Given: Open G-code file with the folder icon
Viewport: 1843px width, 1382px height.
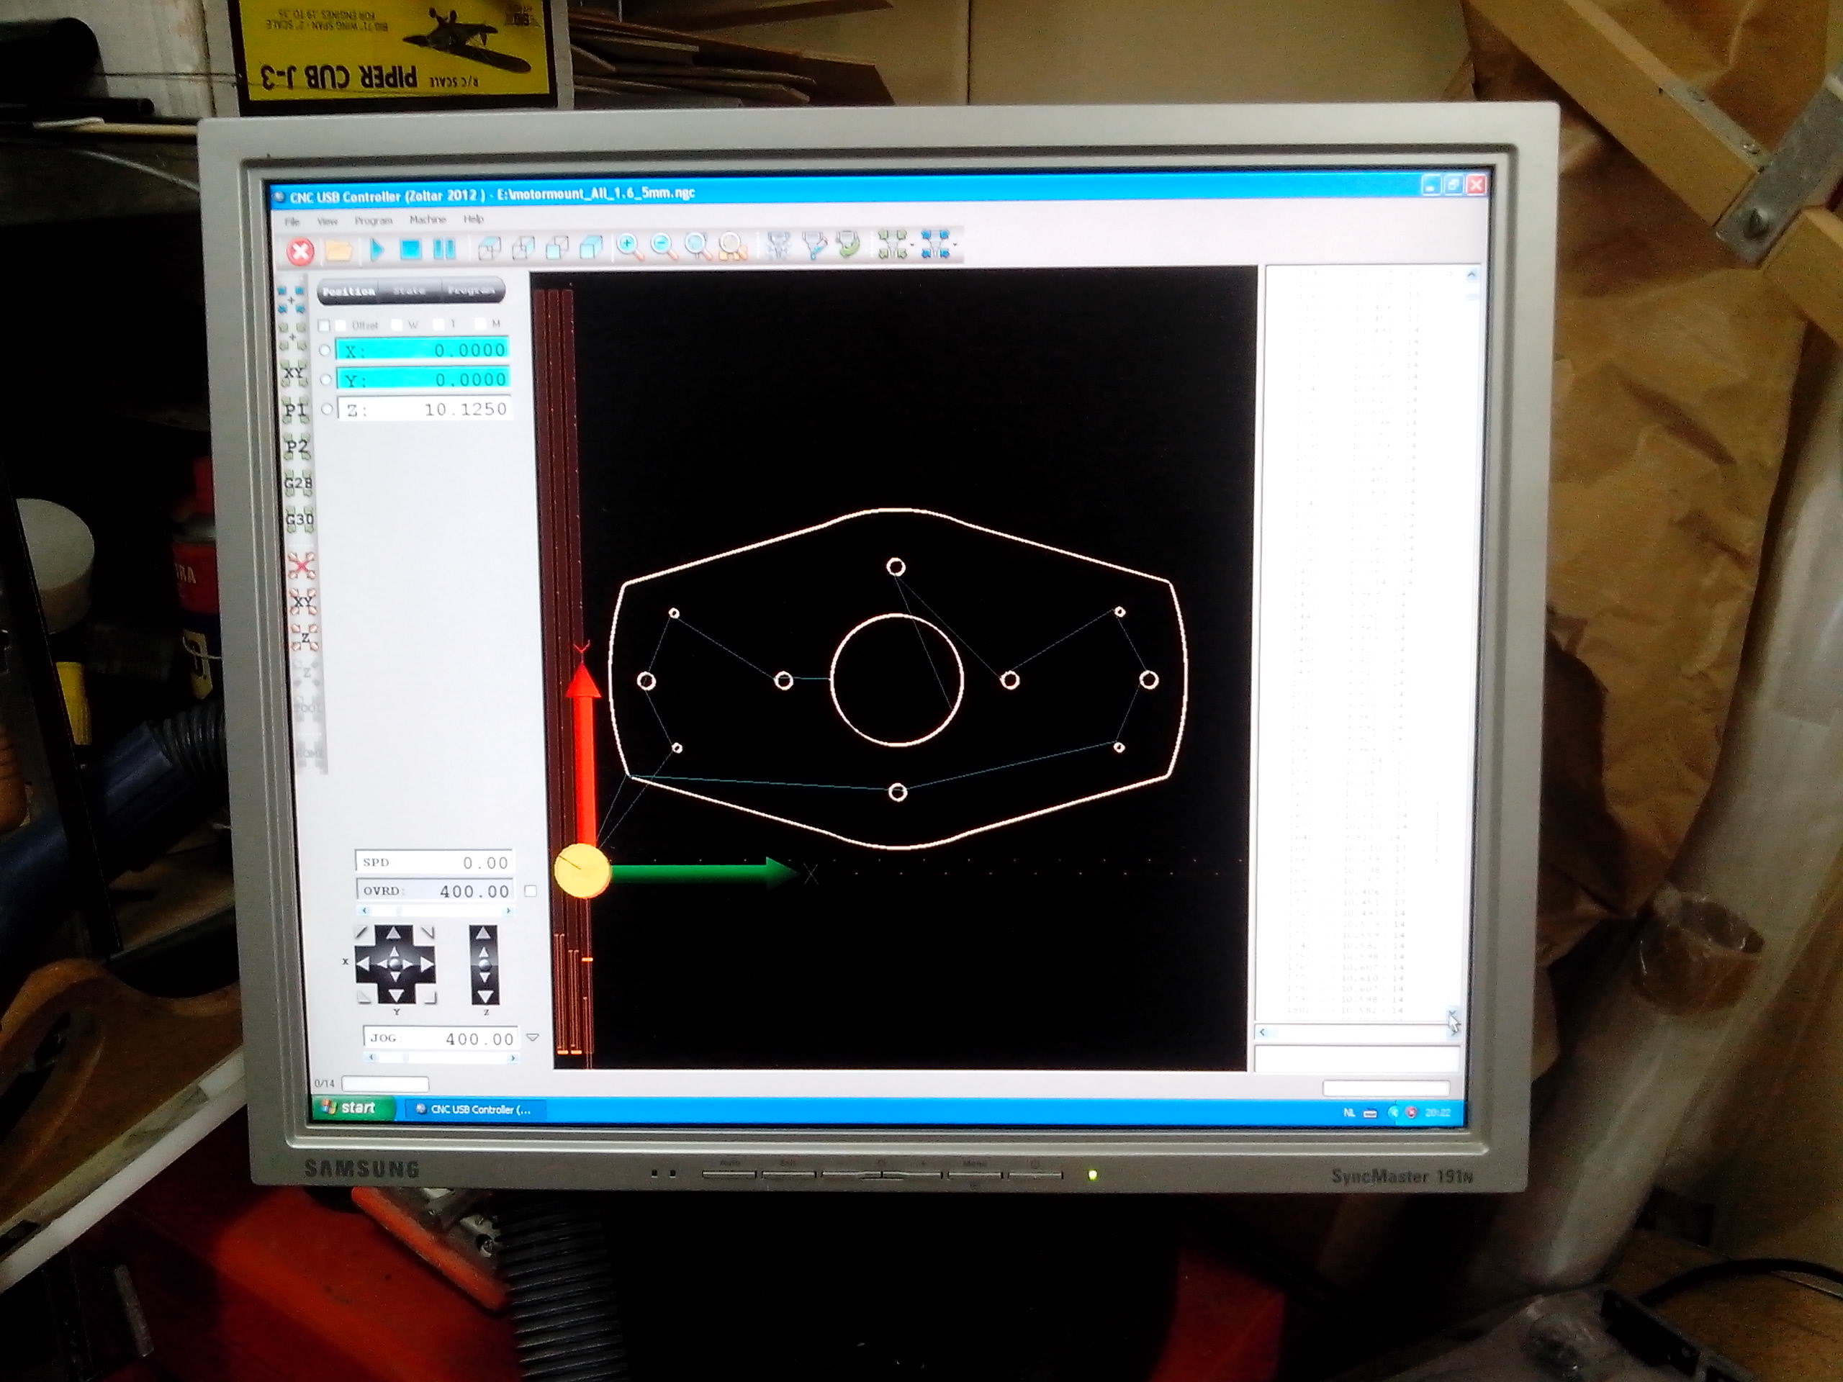Looking at the screenshot, I should pyautogui.click(x=338, y=249).
